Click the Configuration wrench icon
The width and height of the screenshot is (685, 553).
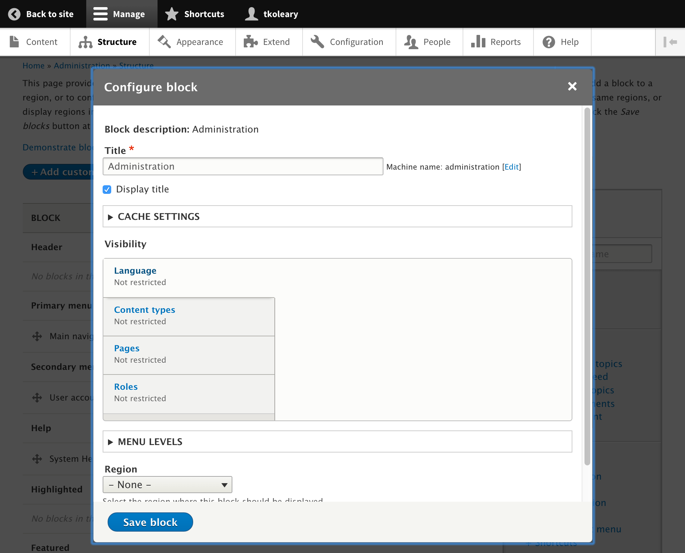pos(317,42)
